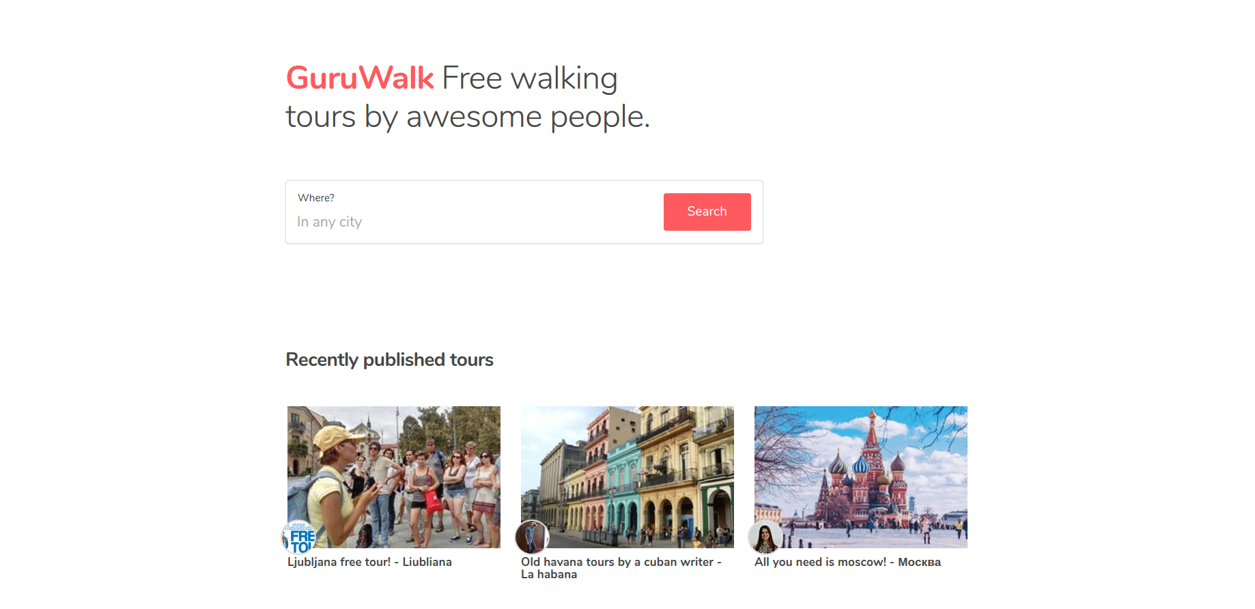
Task: Click the 'Where?' field label
Action: tap(316, 198)
